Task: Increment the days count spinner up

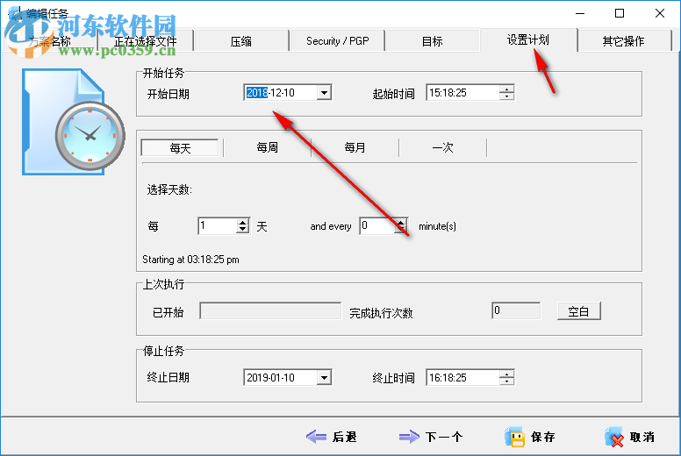Action: (x=243, y=222)
